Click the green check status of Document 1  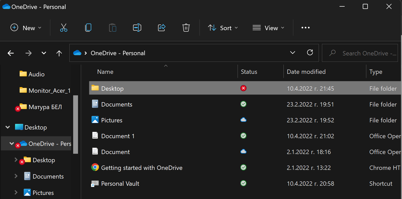(x=243, y=136)
